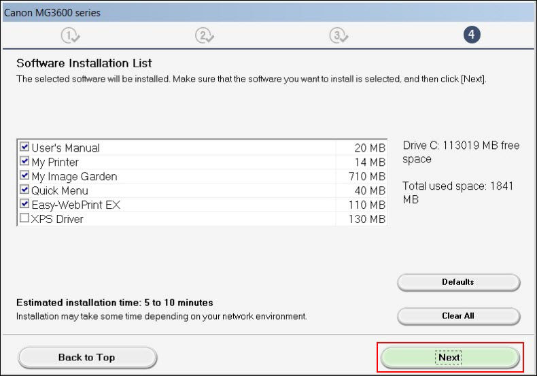The width and height of the screenshot is (537, 376).
Task: Restore selections with the Defaults button
Action: [459, 282]
